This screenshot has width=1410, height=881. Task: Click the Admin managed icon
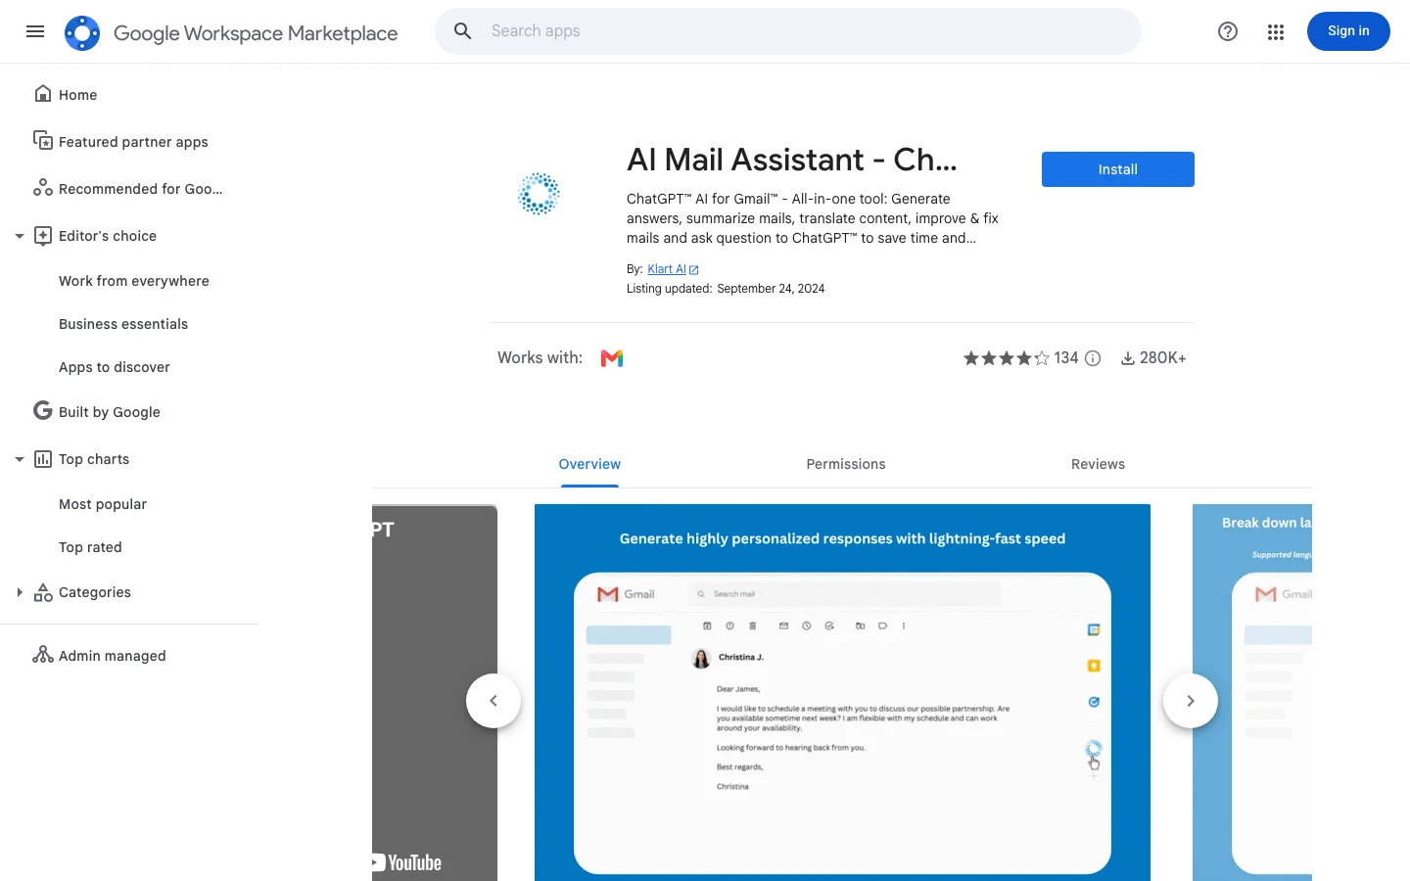(x=43, y=655)
